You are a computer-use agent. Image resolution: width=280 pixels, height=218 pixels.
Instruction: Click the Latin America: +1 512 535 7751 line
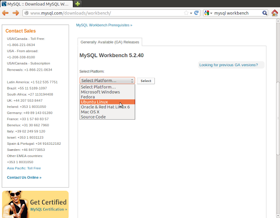pyautogui.click(x=32, y=82)
